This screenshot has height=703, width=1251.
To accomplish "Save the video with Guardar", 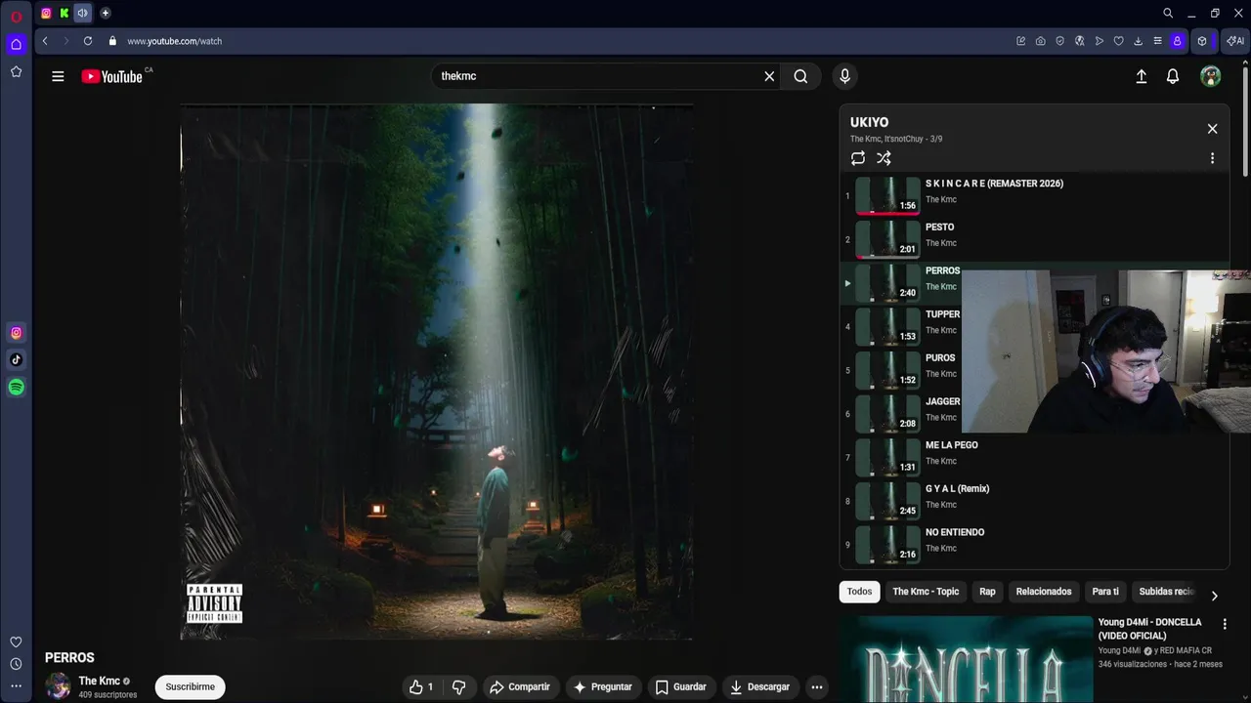I will tap(680, 686).
